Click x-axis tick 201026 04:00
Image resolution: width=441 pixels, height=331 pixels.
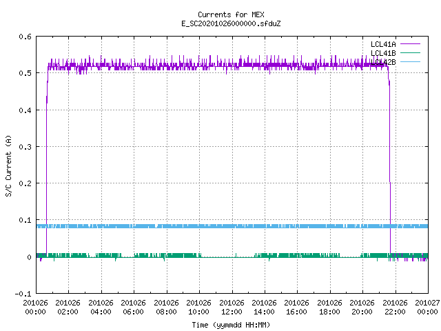pos(101,307)
